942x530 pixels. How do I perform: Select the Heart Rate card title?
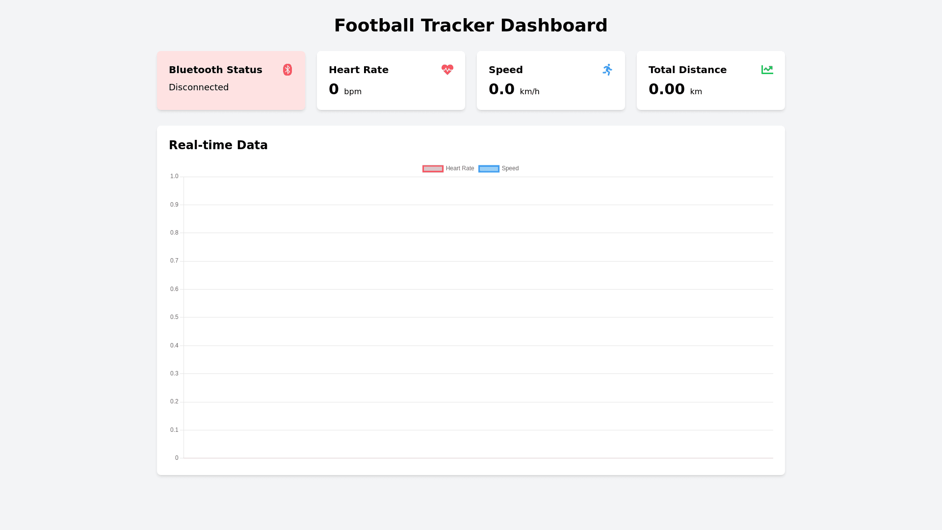[x=359, y=70]
